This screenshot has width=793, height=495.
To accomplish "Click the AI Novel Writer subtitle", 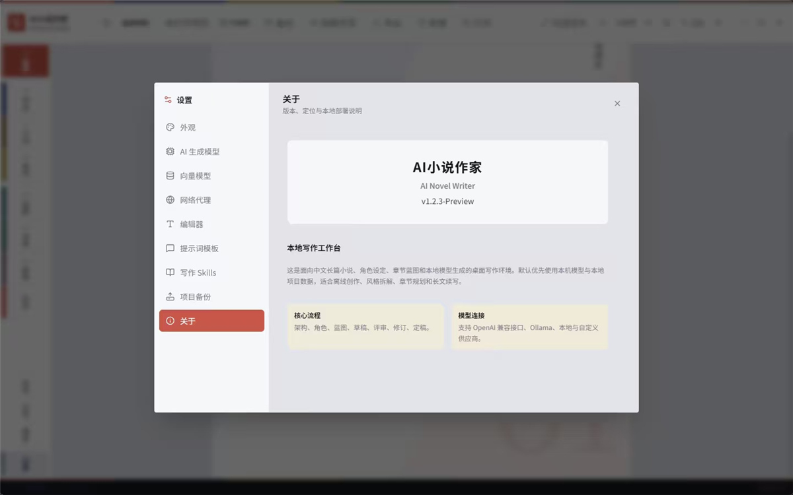I will tap(447, 186).
